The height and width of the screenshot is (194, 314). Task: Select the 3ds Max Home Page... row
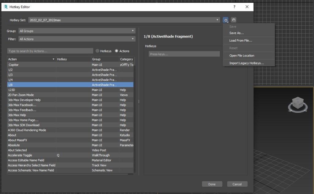70,120
